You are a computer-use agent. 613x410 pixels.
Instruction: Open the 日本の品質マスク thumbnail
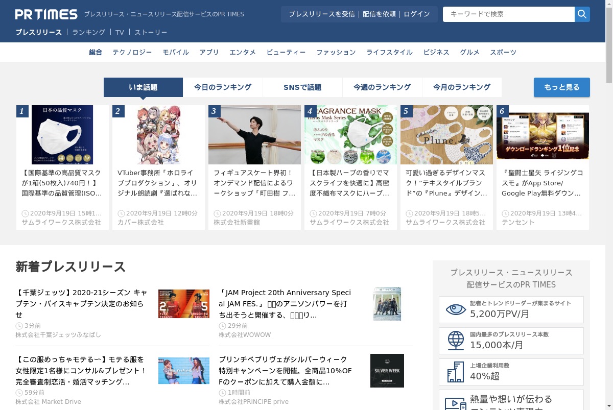tap(62, 135)
